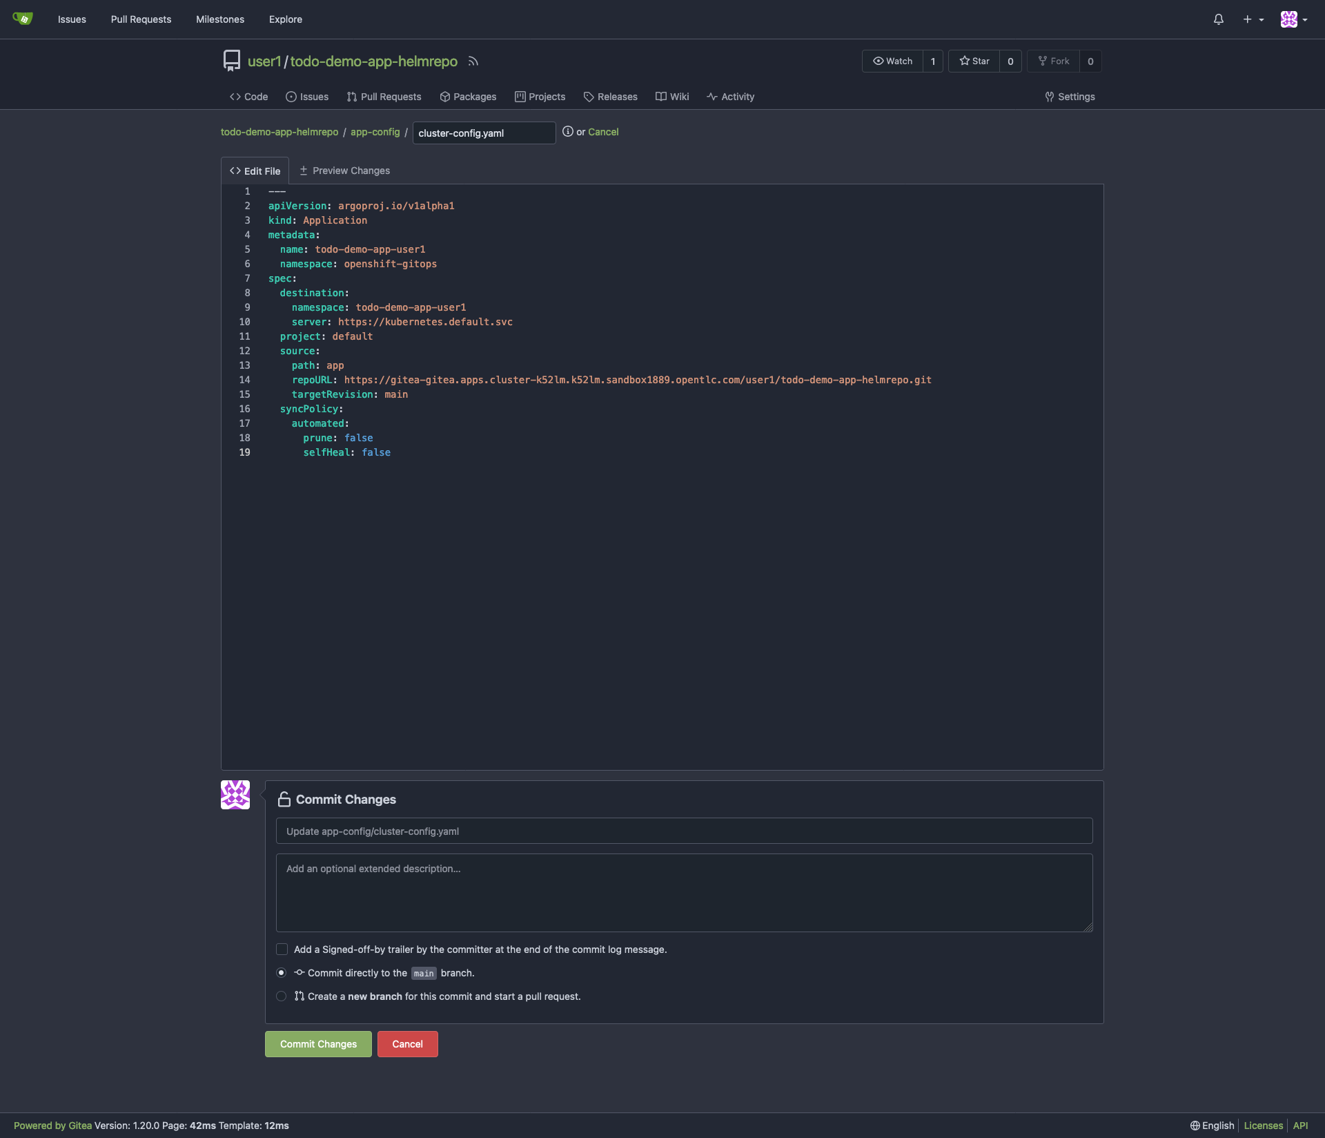Open repository Settings
The image size is (1325, 1138).
[1070, 97]
